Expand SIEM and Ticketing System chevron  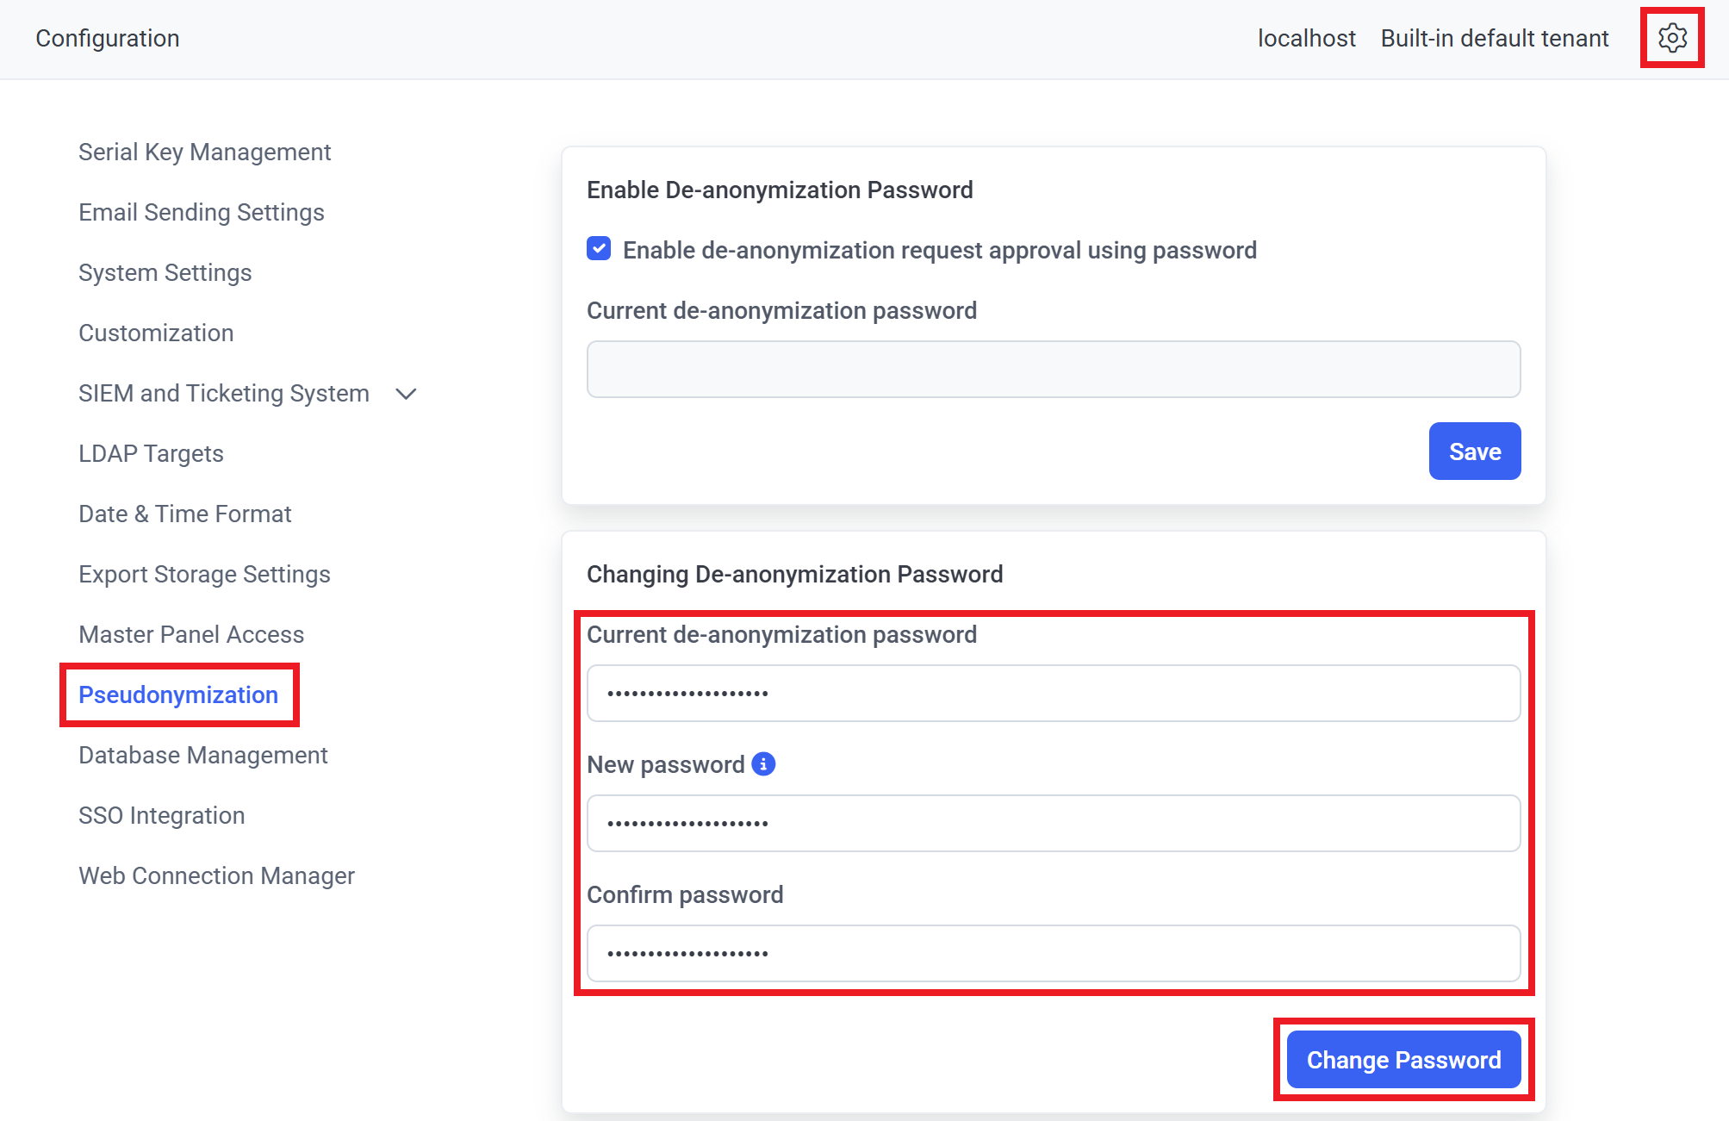(x=406, y=394)
